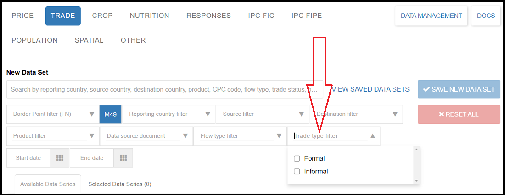
Task: Expand the Flow type filter dropdown
Action: 279,136
